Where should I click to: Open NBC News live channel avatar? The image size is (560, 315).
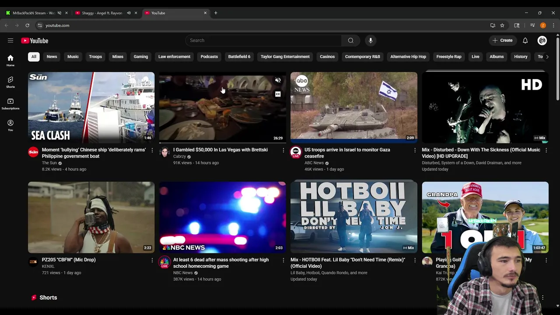(164, 262)
